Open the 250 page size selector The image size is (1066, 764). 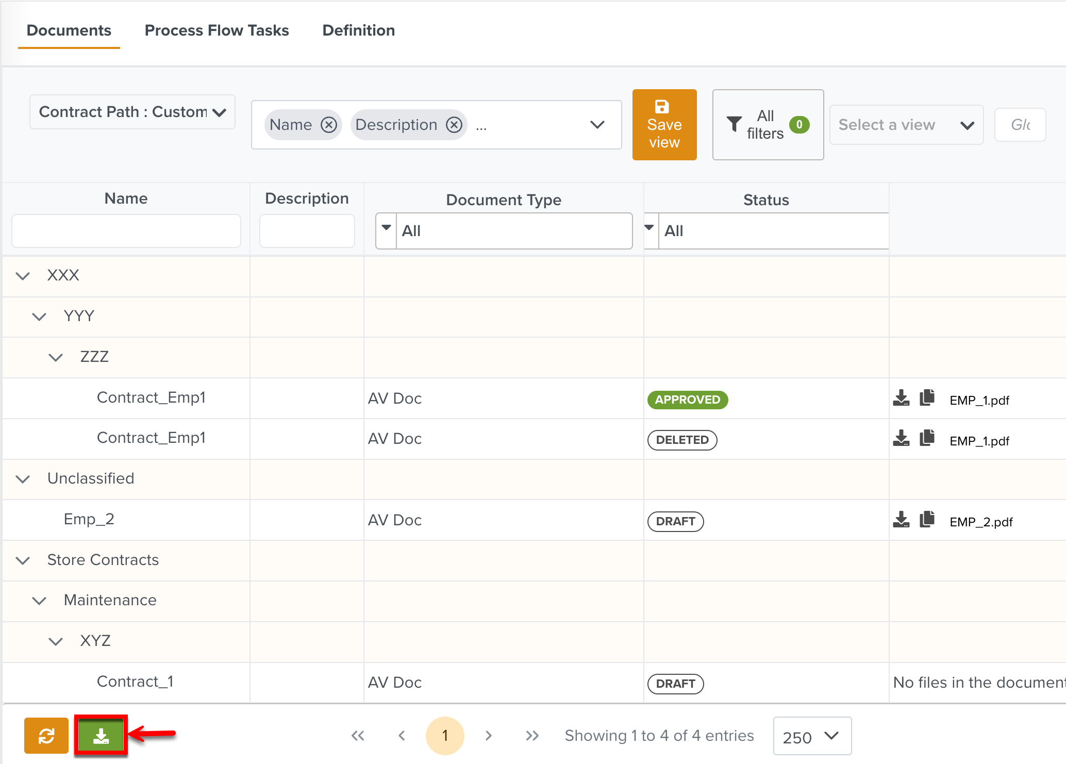coord(811,737)
